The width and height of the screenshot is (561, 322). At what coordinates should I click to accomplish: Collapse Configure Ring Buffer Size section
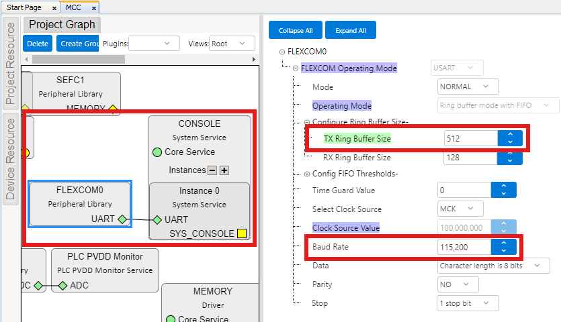[307, 121]
